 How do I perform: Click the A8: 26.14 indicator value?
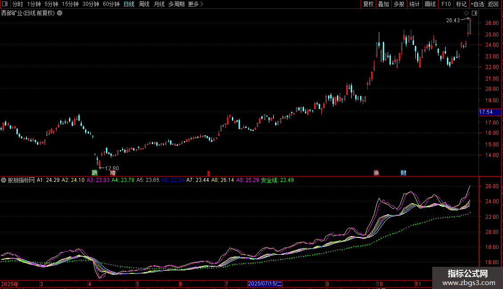click(223, 180)
